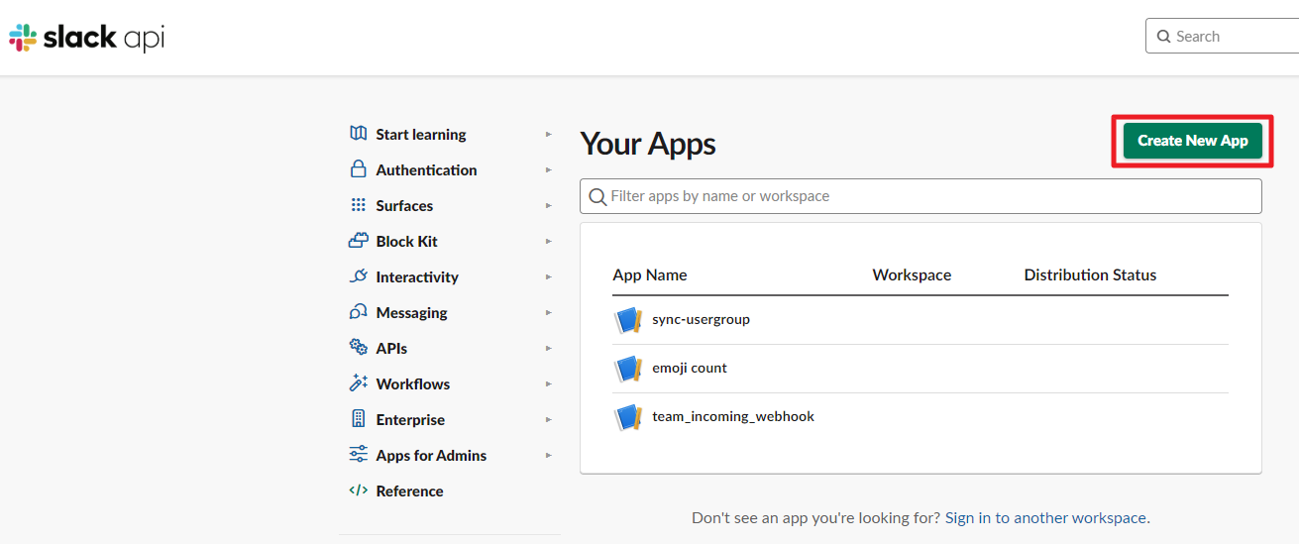Viewport: 1299px width, 544px height.
Task: Click the App Name column header
Action: 650,274
